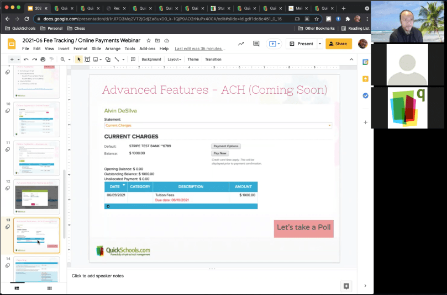447x295 pixels.
Task: Click the Share button
Action: (x=338, y=44)
